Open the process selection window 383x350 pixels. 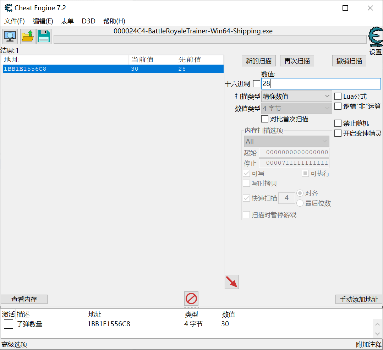click(x=10, y=36)
